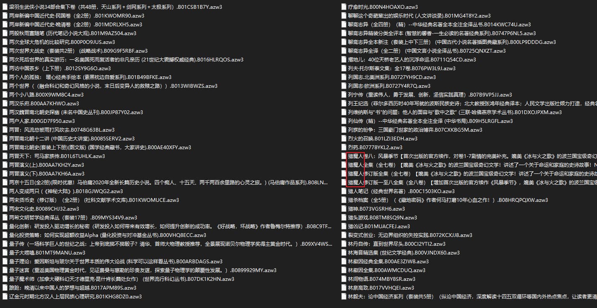Select the icon for 疗愈时光 file

tap(344, 7)
